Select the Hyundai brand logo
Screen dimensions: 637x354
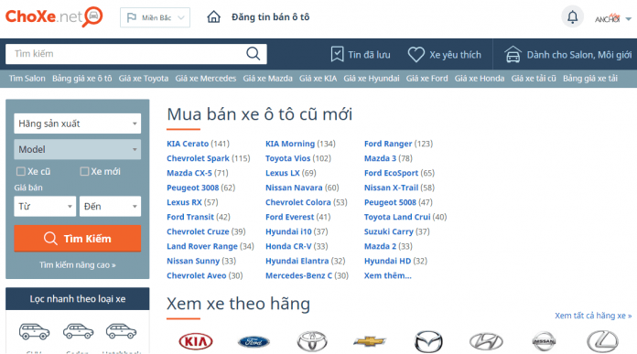(x=486, y=342)
